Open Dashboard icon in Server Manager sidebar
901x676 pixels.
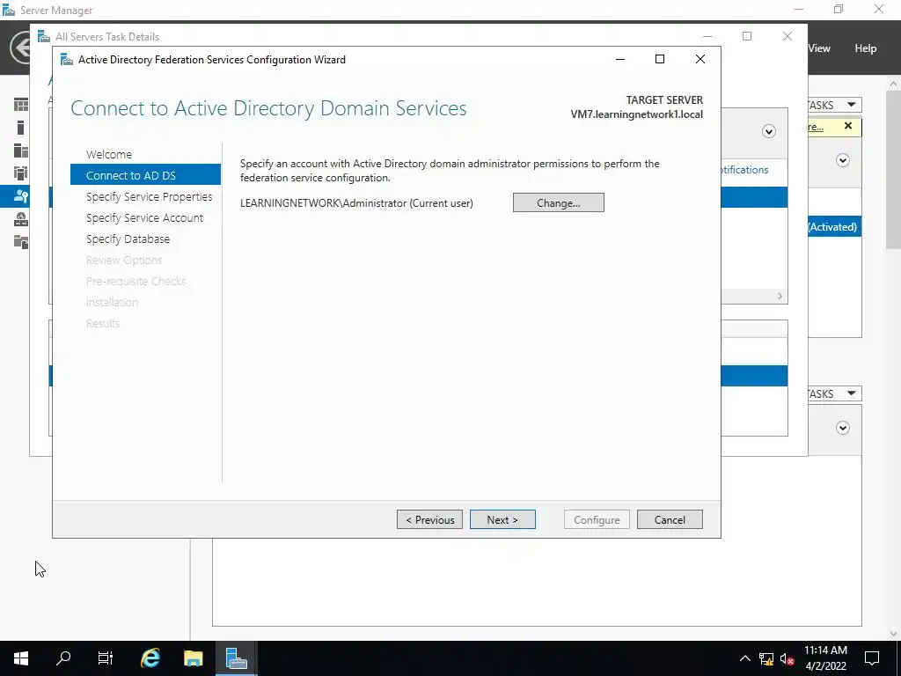tap(21, 105)
